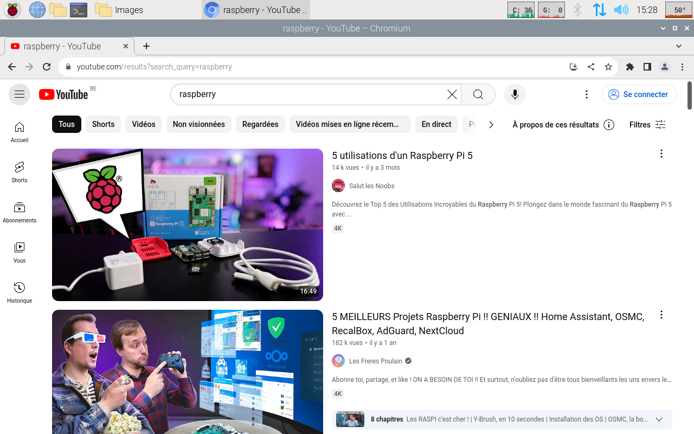Open options menu for 5 MEILLEURS Projets video
This screenshot has width=694, height=434.
coord(661,315)
